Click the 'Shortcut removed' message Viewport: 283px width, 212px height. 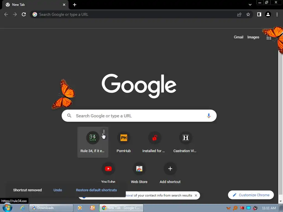[x=27, y=190]
